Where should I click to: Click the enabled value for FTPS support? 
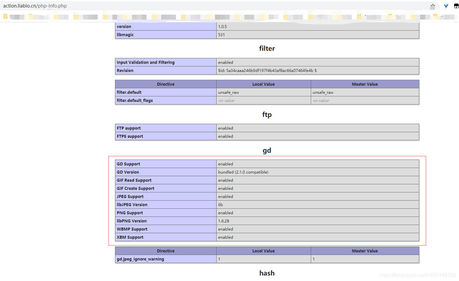tap(225, 136)
